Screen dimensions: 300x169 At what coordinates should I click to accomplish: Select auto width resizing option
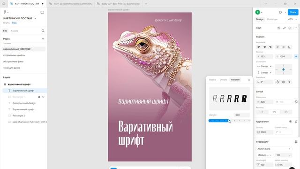click(262, 112)
